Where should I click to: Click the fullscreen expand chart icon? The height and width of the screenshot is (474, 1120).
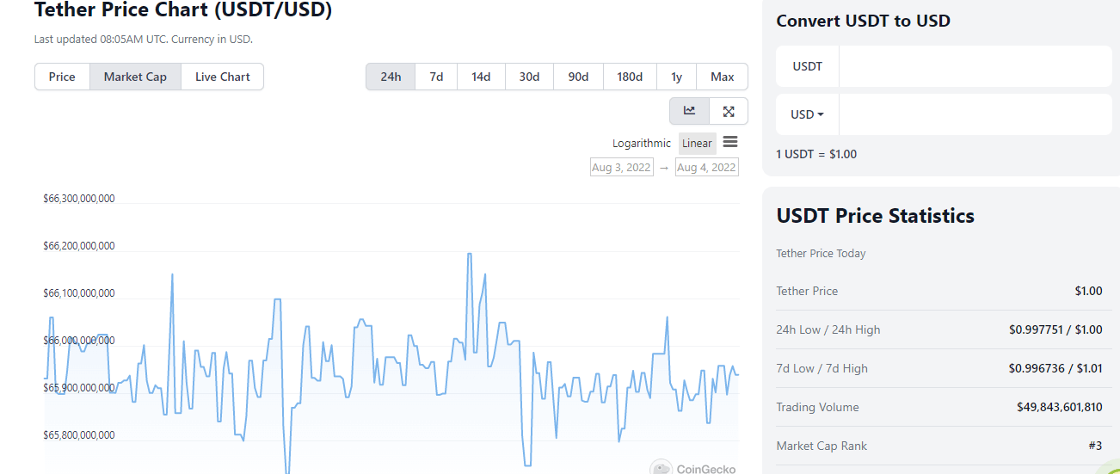pos(729,111)
